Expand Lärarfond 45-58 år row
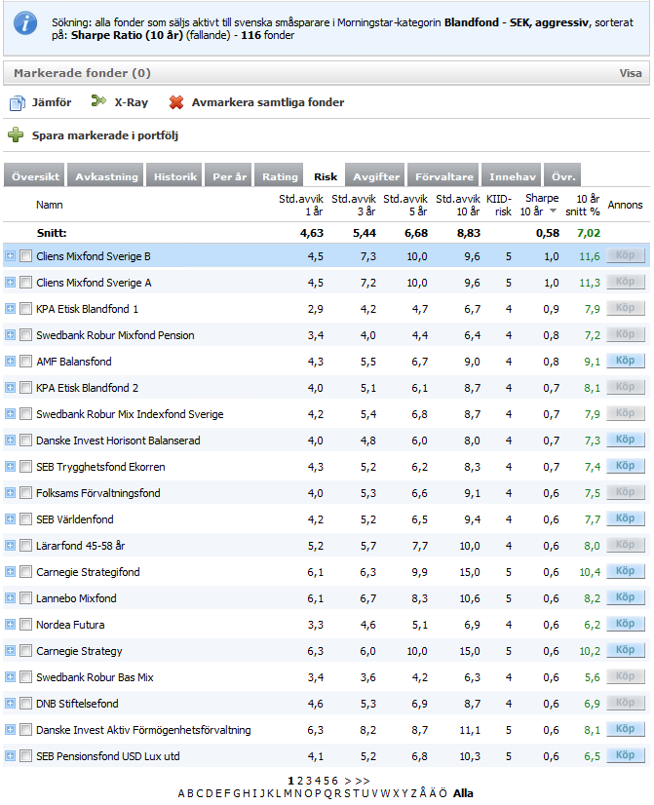Viewport: 654px width, 805px height. 10,545
